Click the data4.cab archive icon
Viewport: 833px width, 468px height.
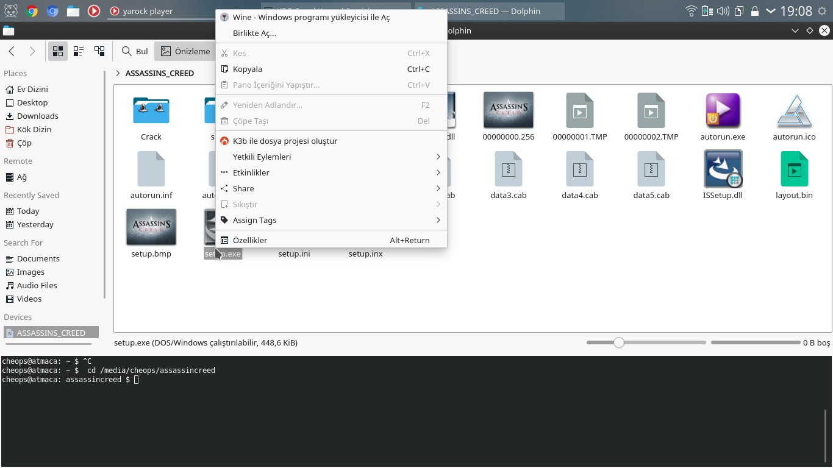(579, 169)
